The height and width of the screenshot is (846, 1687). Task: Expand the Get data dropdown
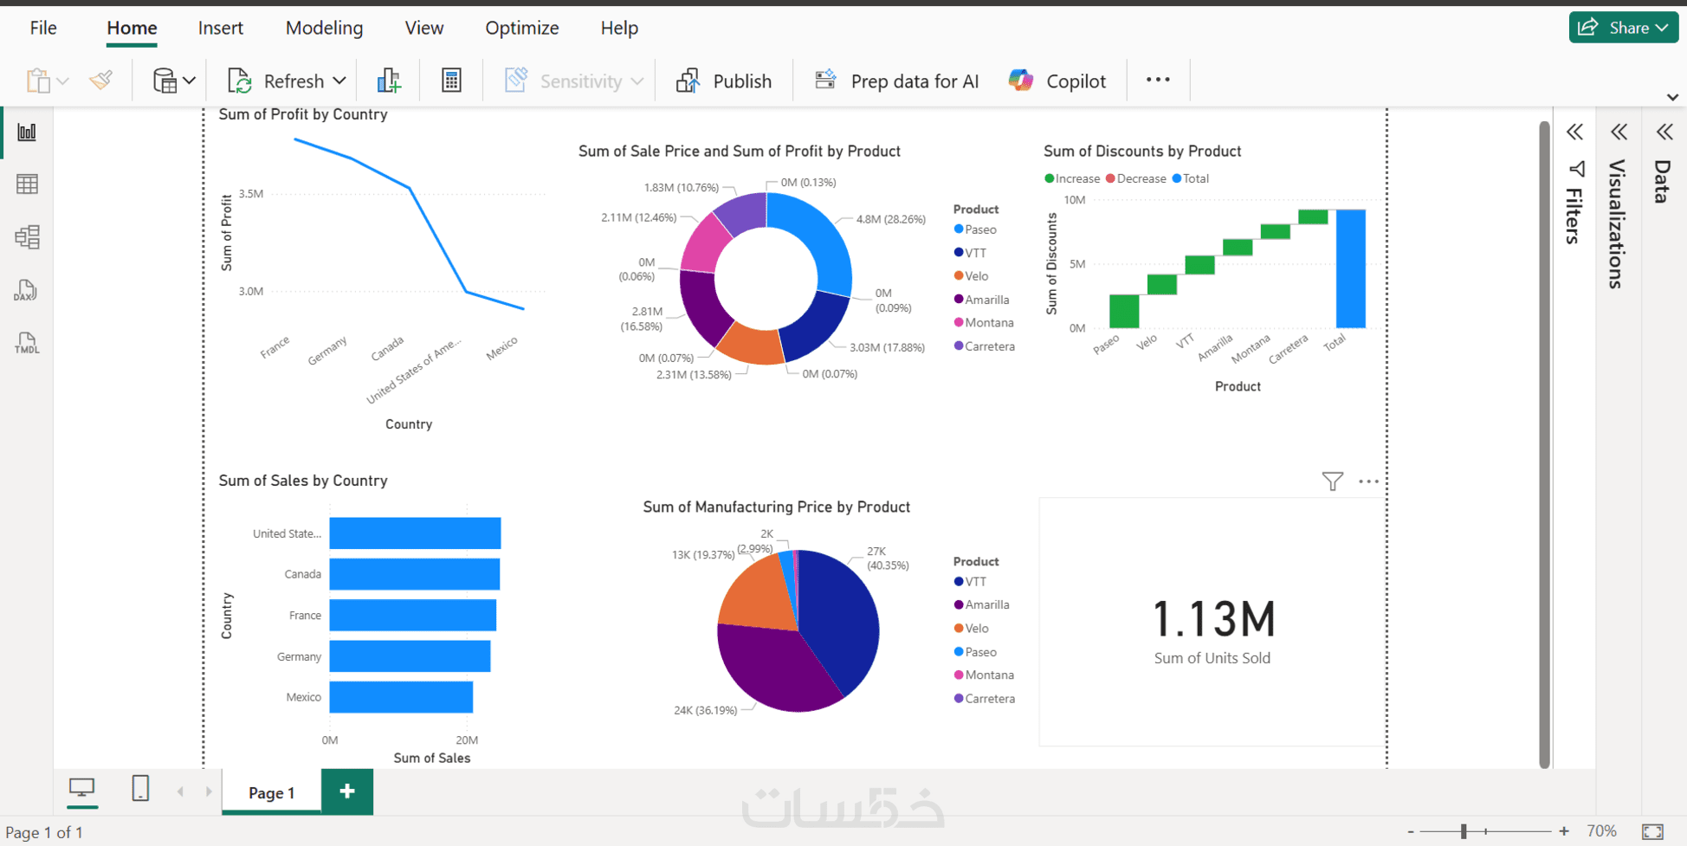pos(190,81)
